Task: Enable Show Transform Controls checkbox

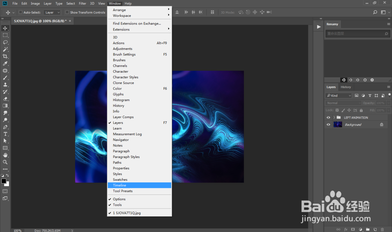Action: [x=67, y=12]
